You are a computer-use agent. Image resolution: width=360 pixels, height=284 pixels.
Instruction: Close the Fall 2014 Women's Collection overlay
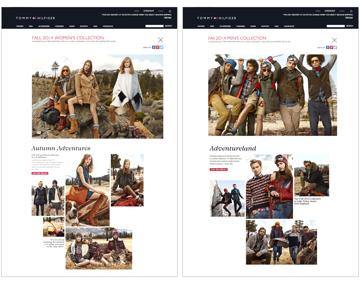(x=161, y=40)
